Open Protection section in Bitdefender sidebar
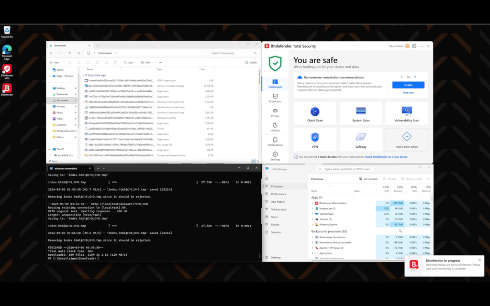The height and width of the screenshot is (306, 490). 275,98
